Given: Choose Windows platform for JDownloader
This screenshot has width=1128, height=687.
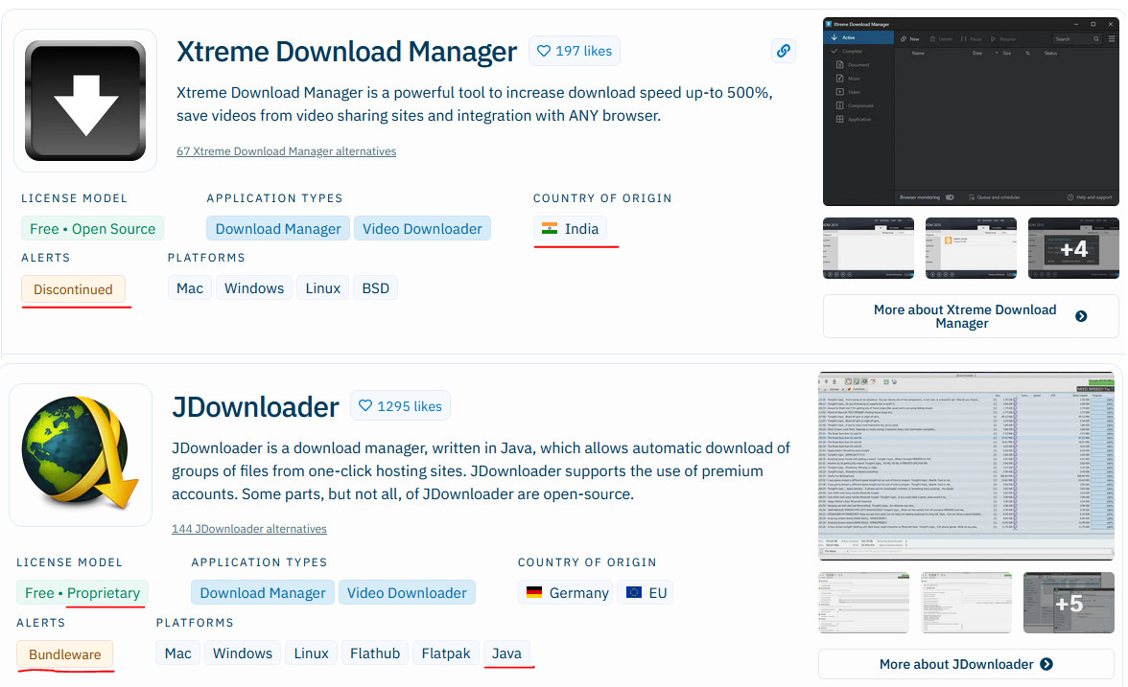Looking at the screenshot, I should tap(243, 653).
